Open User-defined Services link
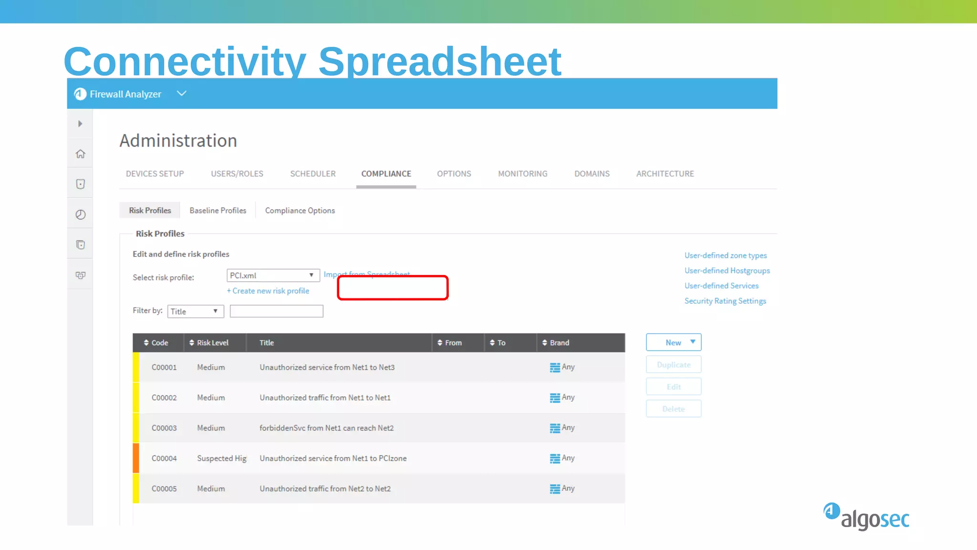Screen dimensions: 977x550 (721, 286)
